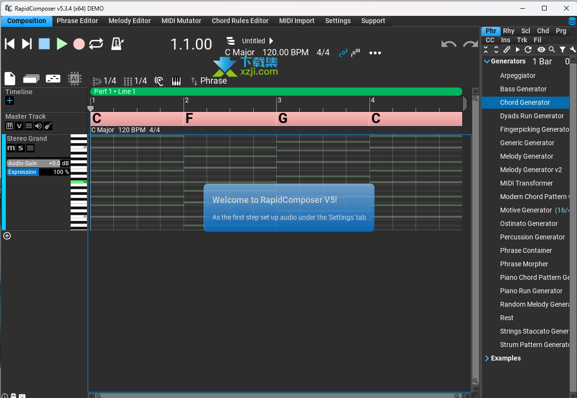Switch browser to Rhy tab
The image size is (577, 398).
509,31
